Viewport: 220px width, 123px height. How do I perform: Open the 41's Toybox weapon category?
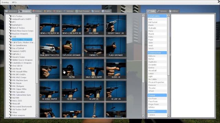click(17, 16)
